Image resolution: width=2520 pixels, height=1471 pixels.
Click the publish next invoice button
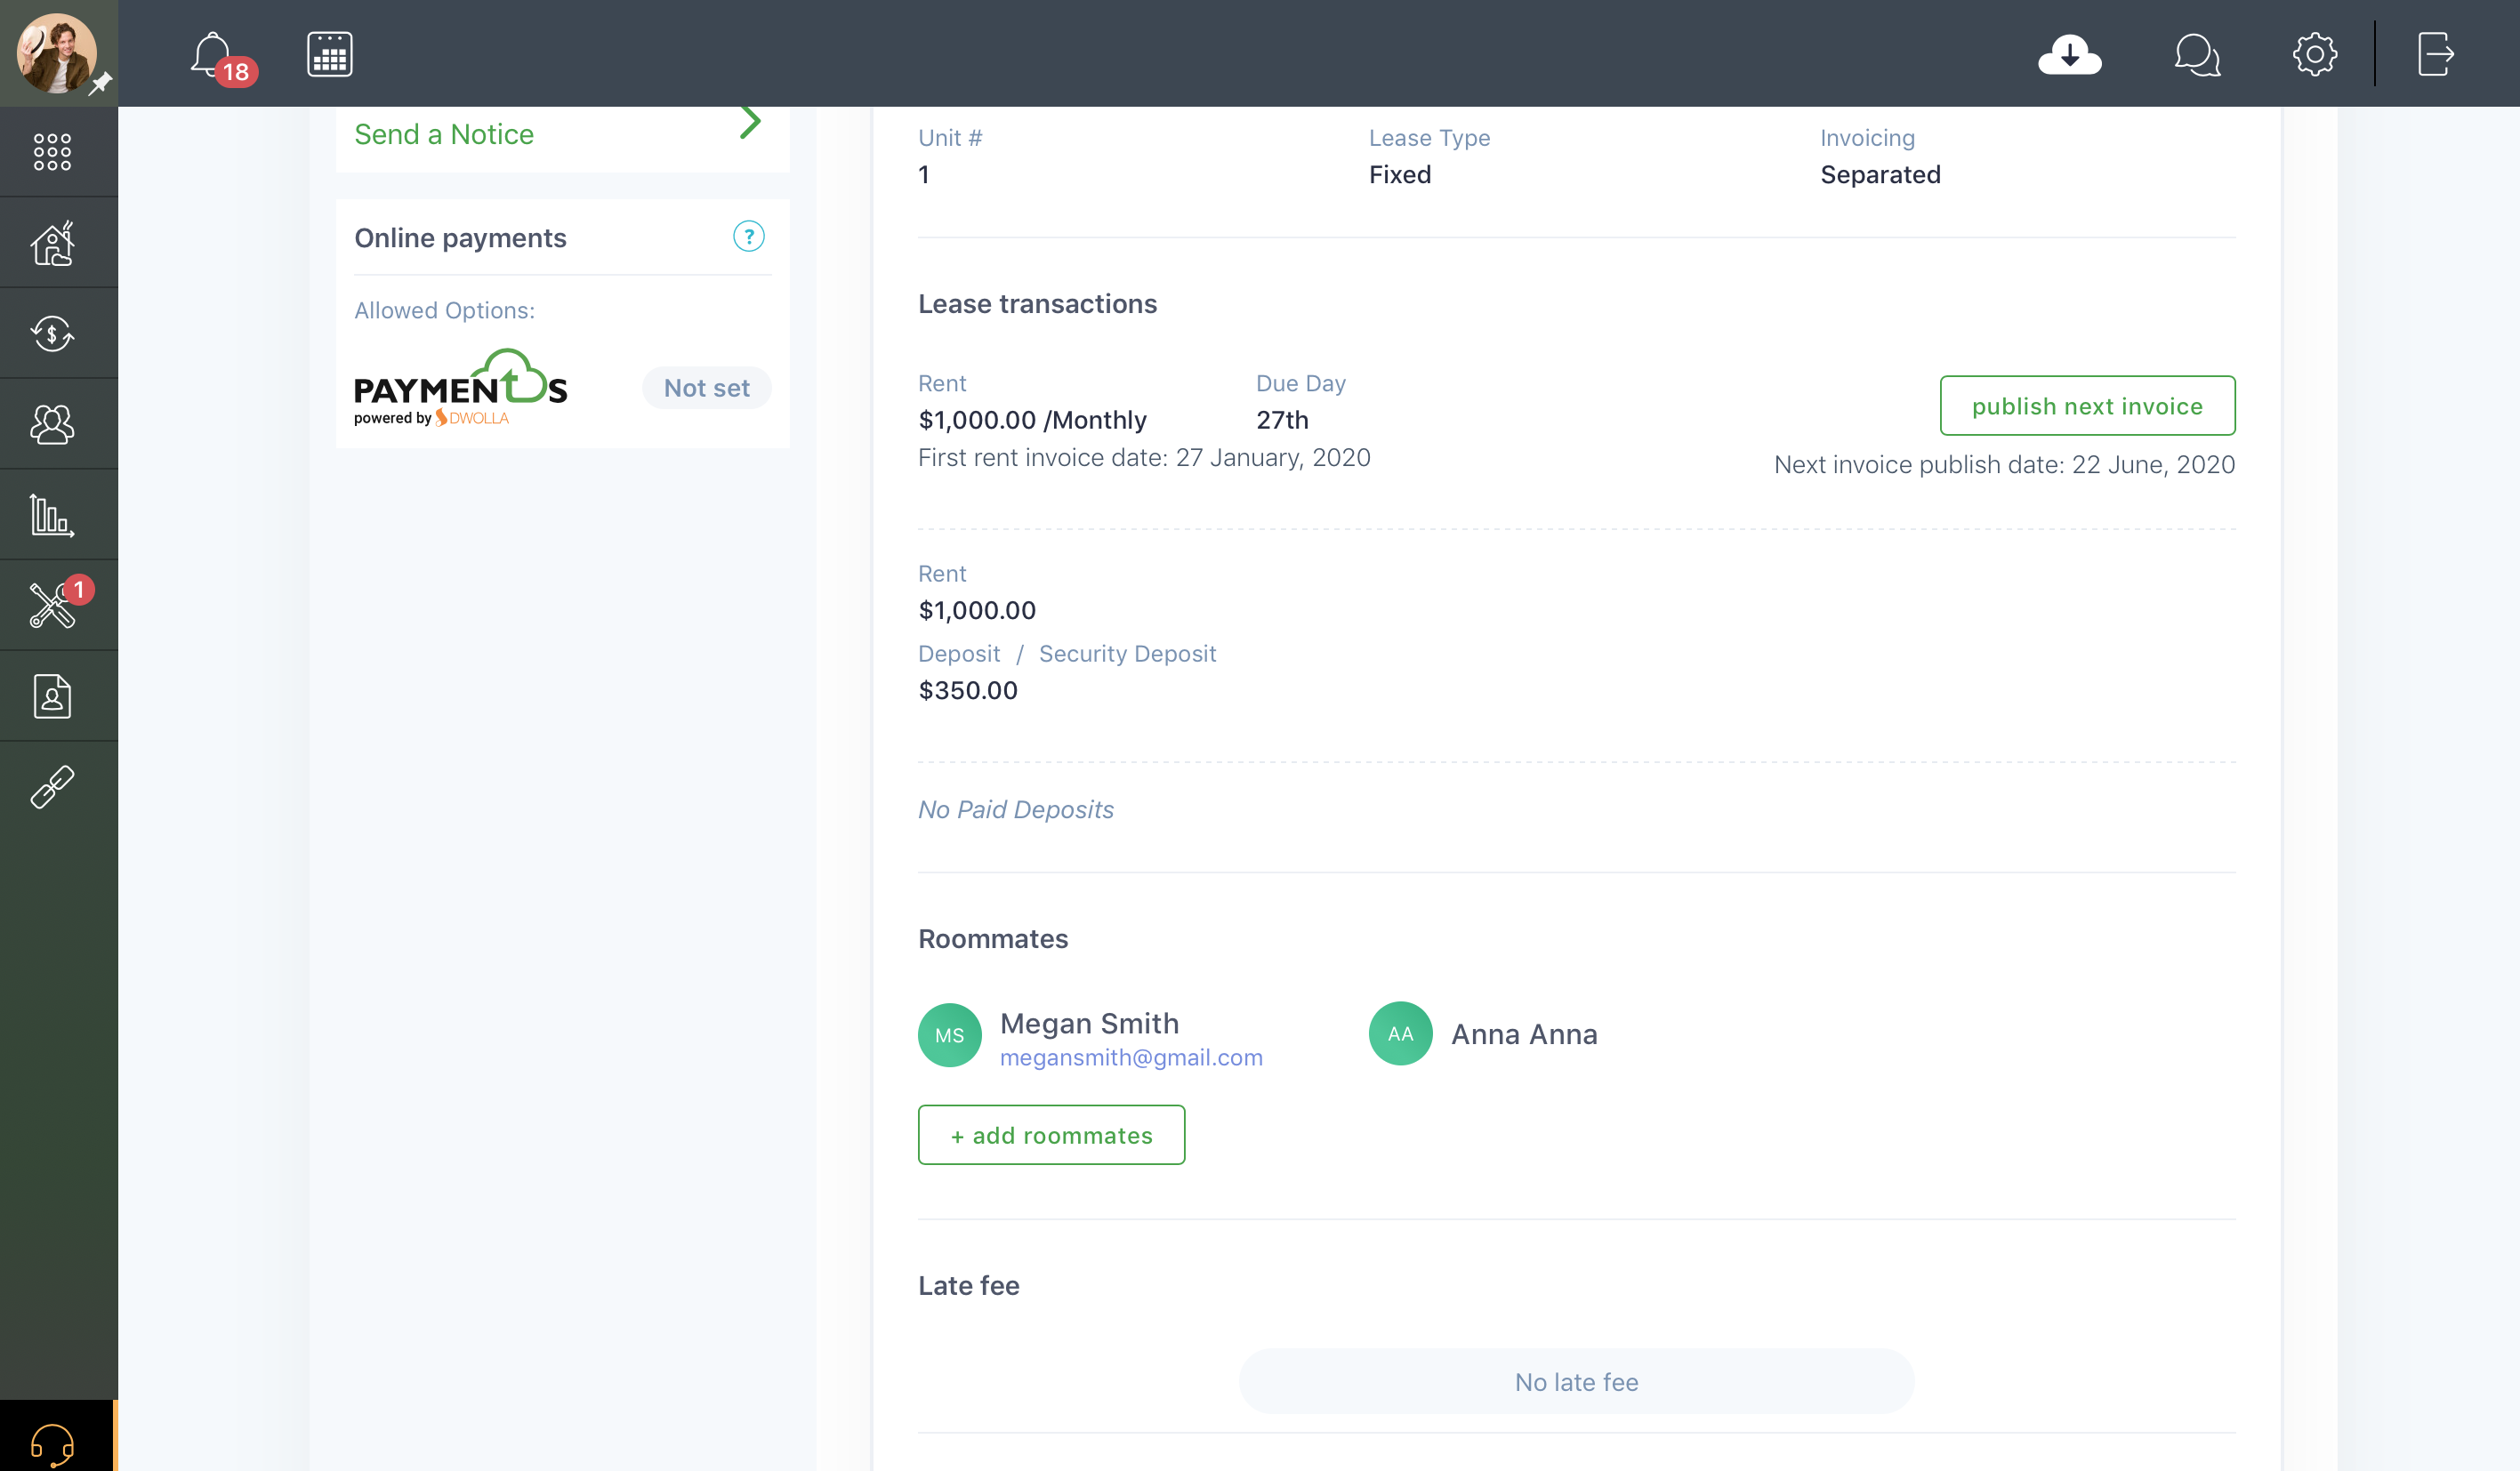(x=2087, y=406)
